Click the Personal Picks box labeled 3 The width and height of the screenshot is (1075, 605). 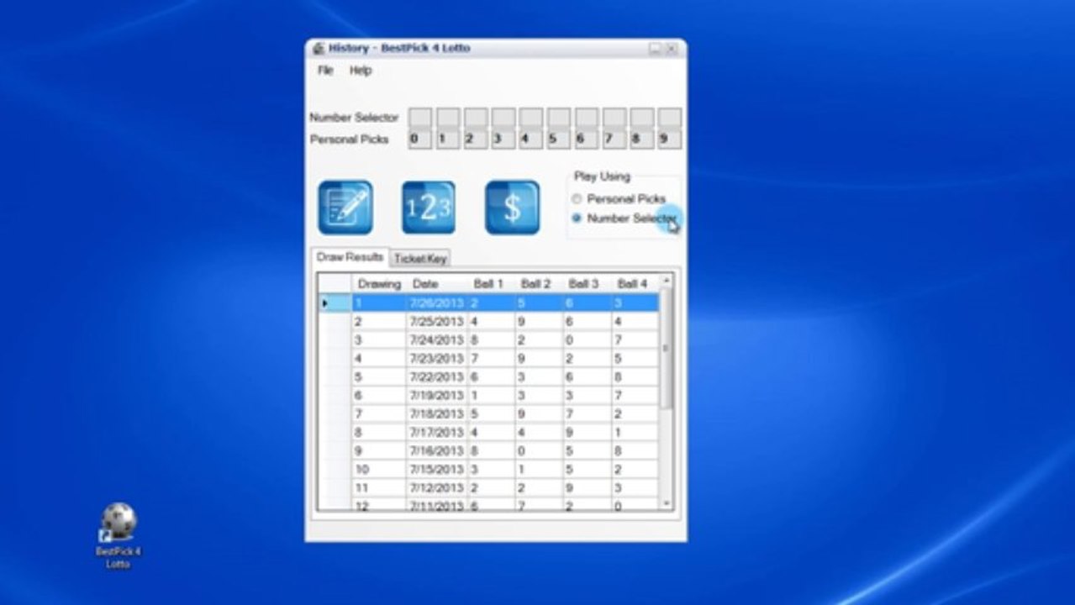503,139
